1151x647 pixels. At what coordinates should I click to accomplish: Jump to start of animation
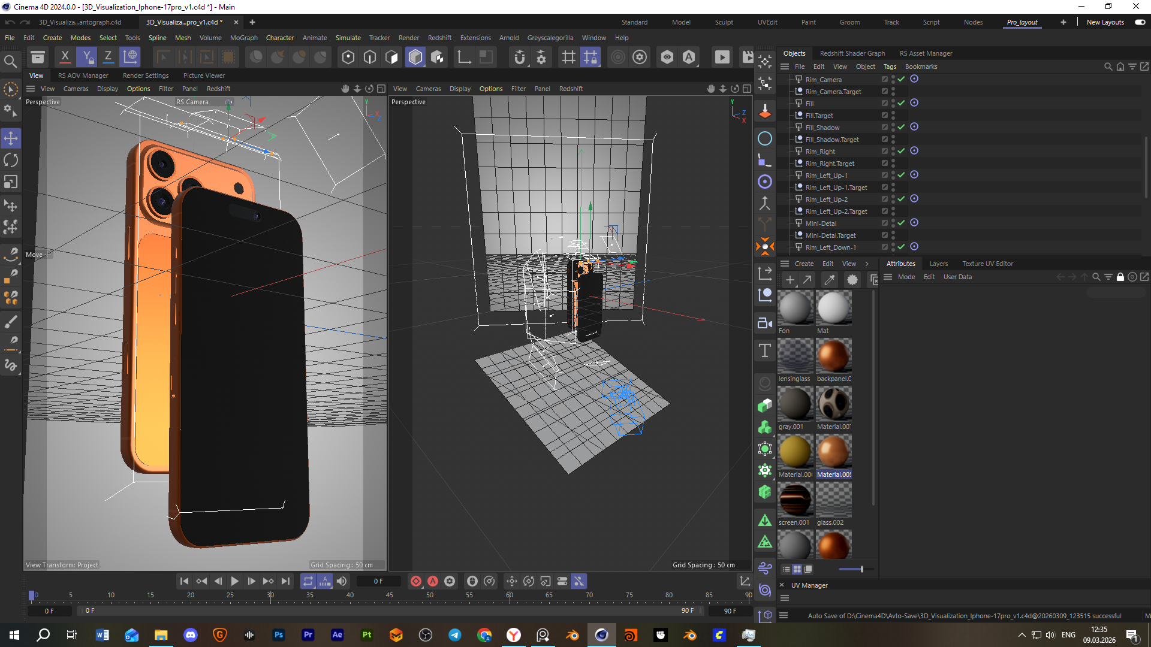(184, 581)
